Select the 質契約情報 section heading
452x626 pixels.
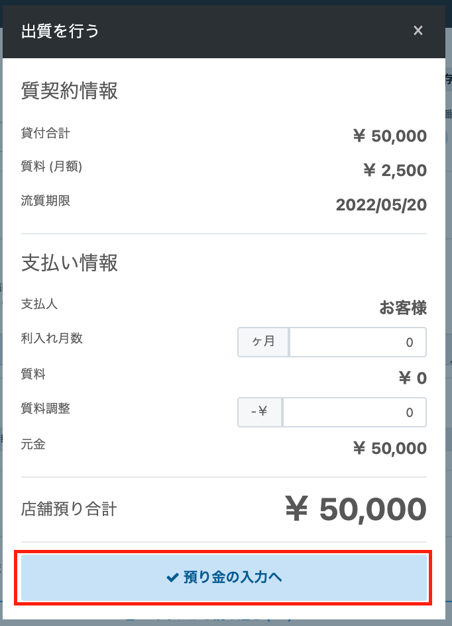pos(70,91)
